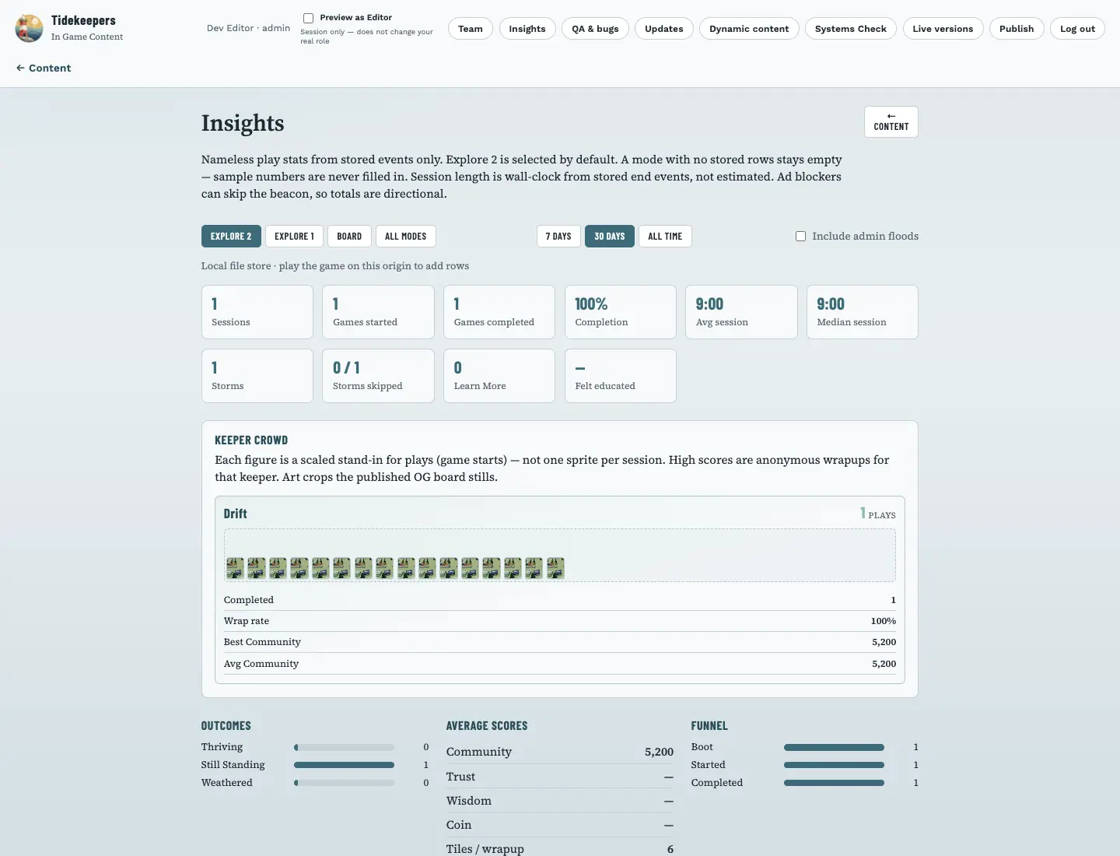Viewport: 1120px width, 856px height.
Task: Click the Publish button
Action: (x=1017, y=29)
